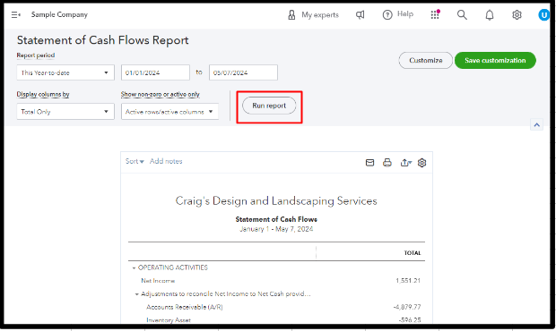The width and height of the screenshot is (556, 331).
Task: Click the start date field 01/01/2024
Action: (x=155, y=72)
